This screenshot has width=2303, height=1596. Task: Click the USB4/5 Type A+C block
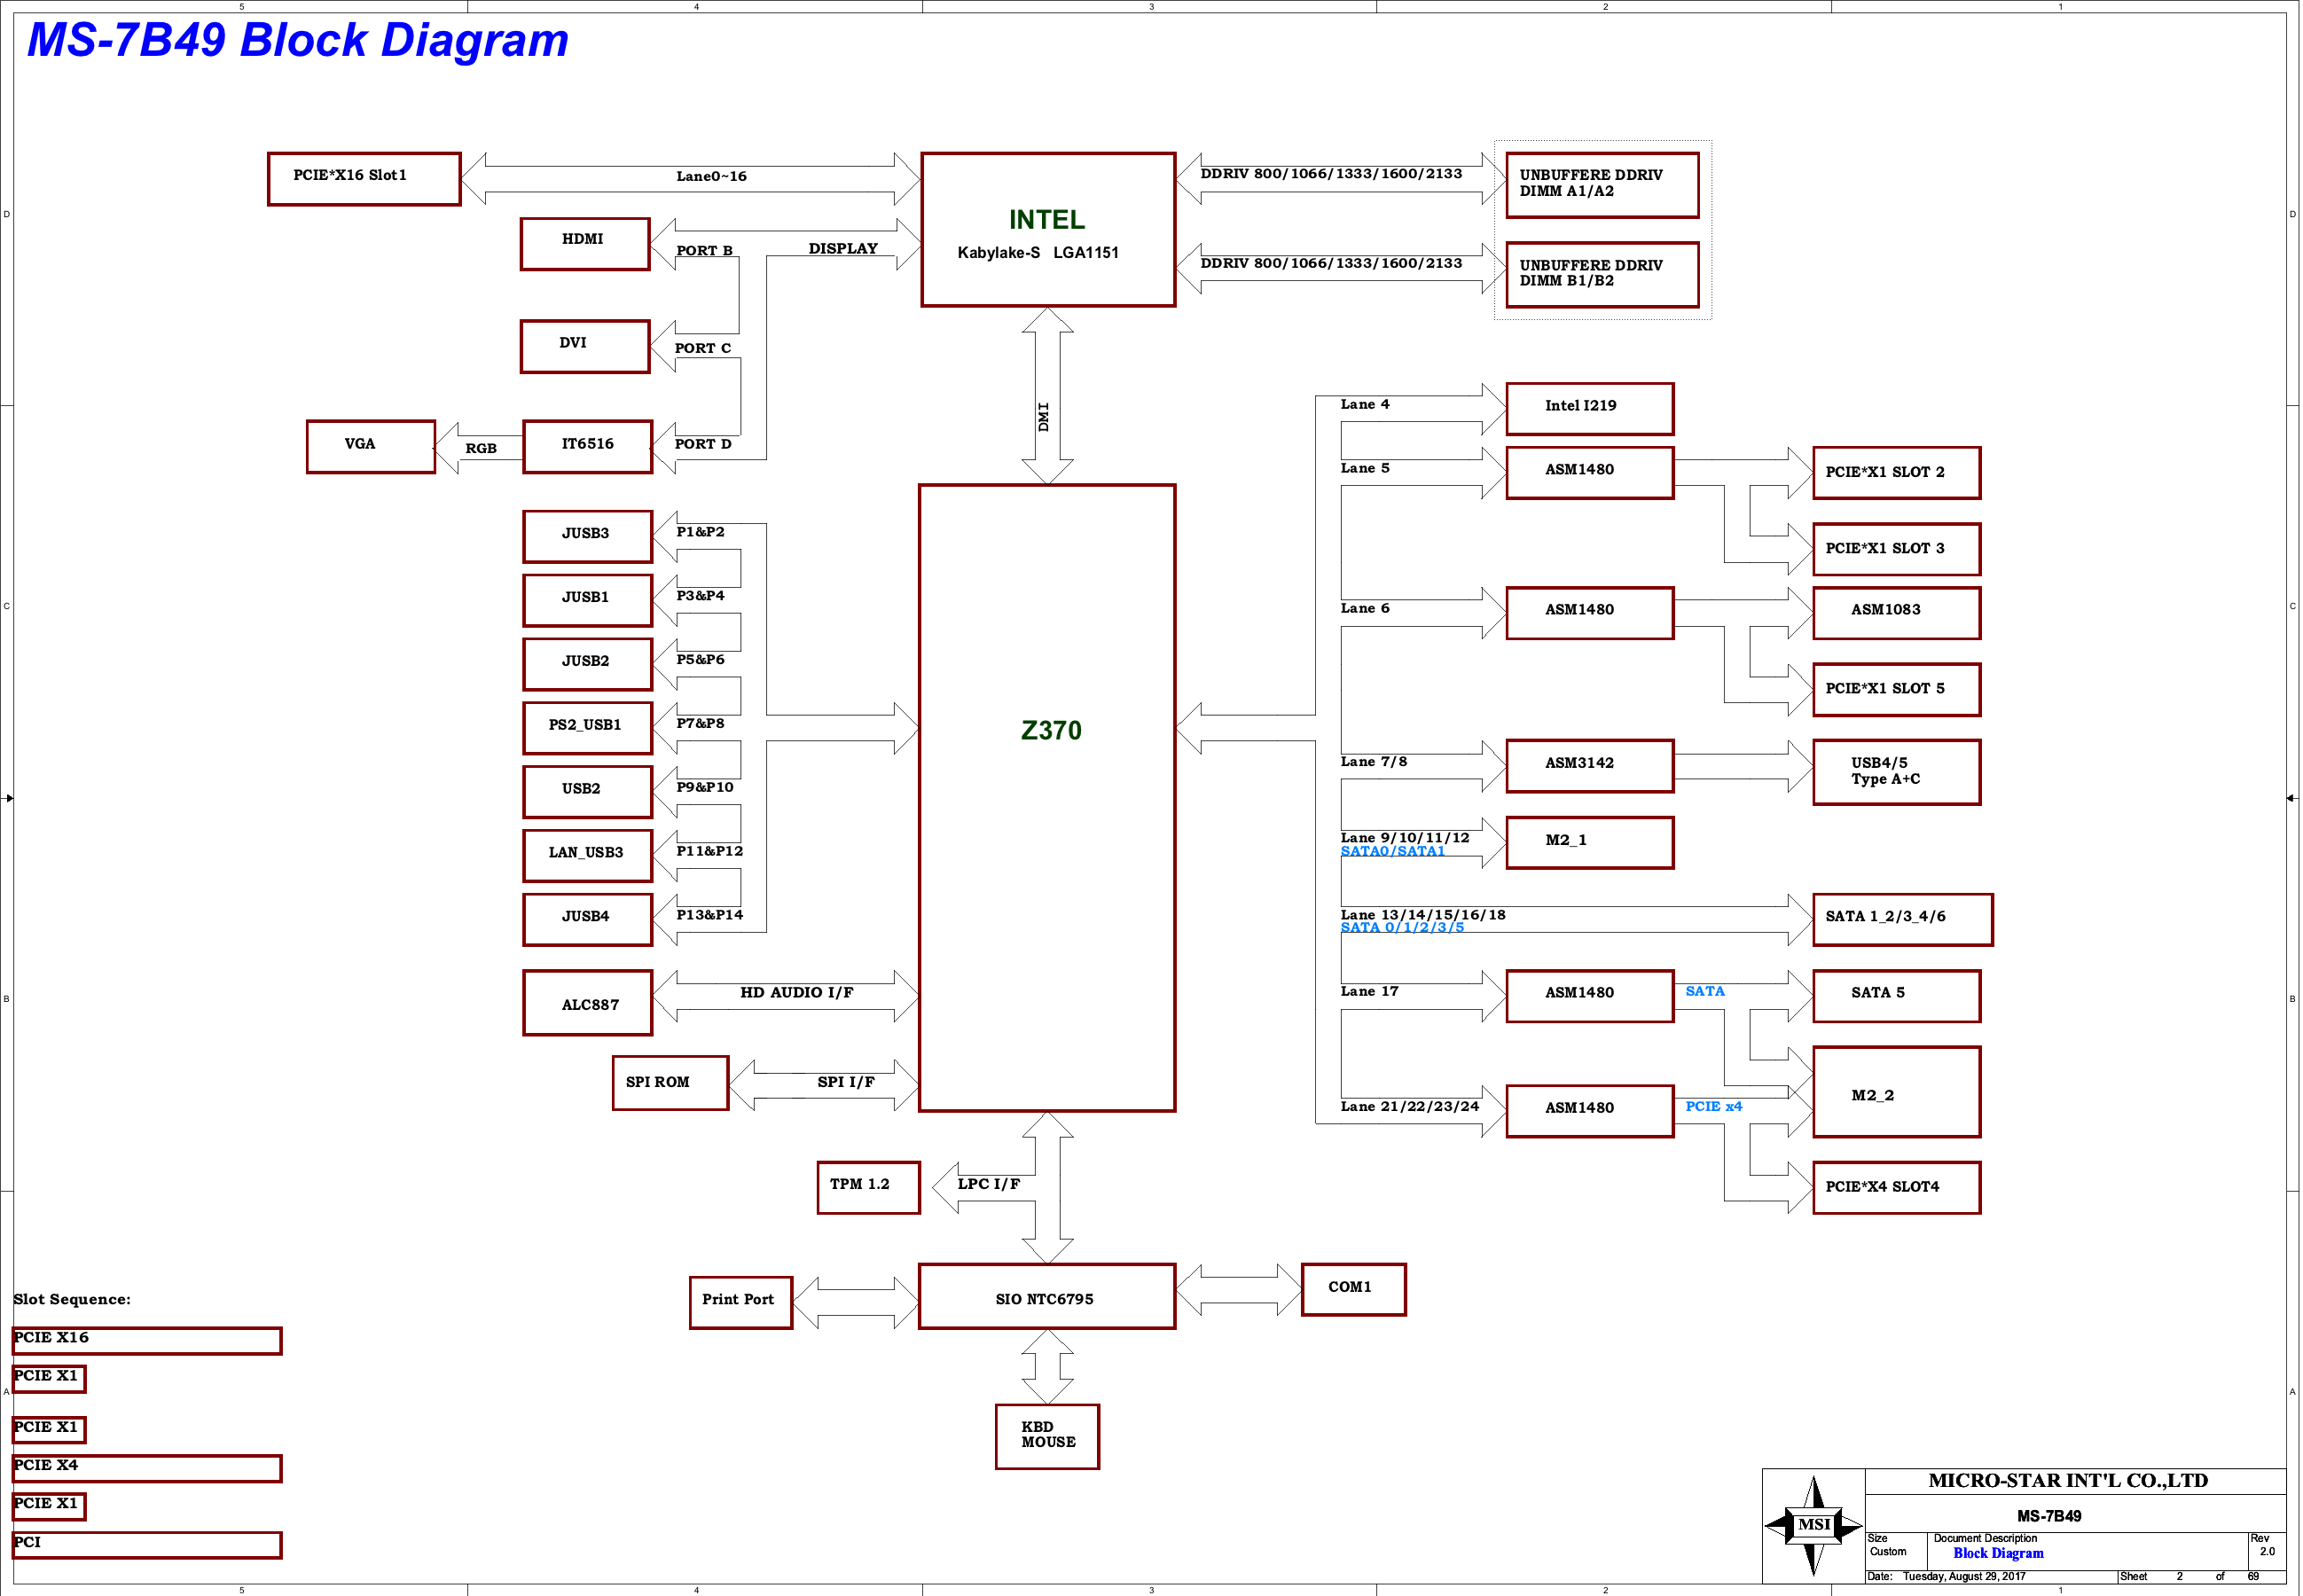click(1896, 772)
